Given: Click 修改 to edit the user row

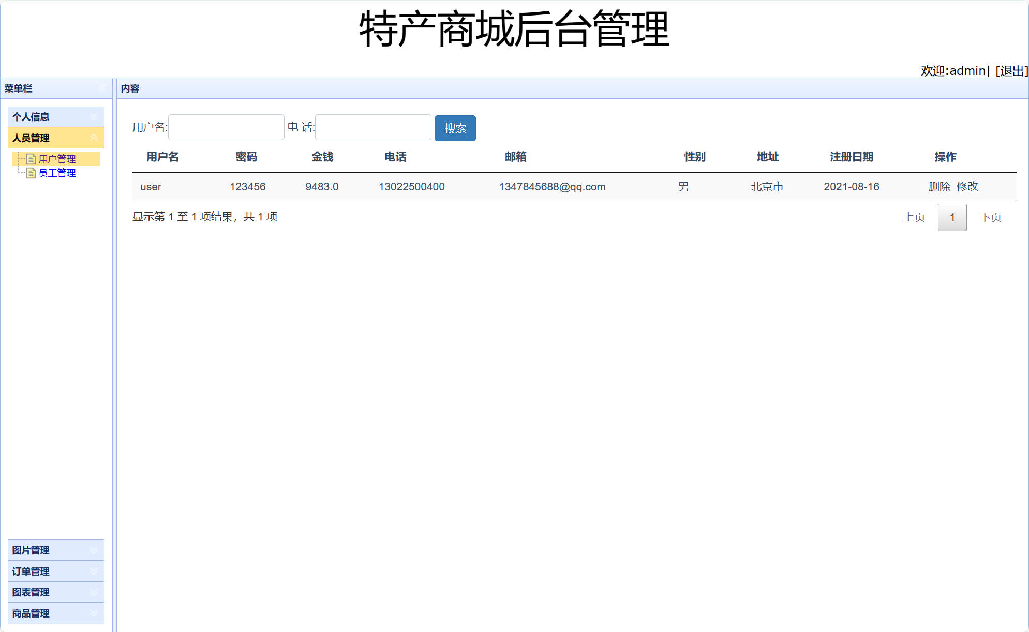Looking at the screenshot, I should click(967, 187).
